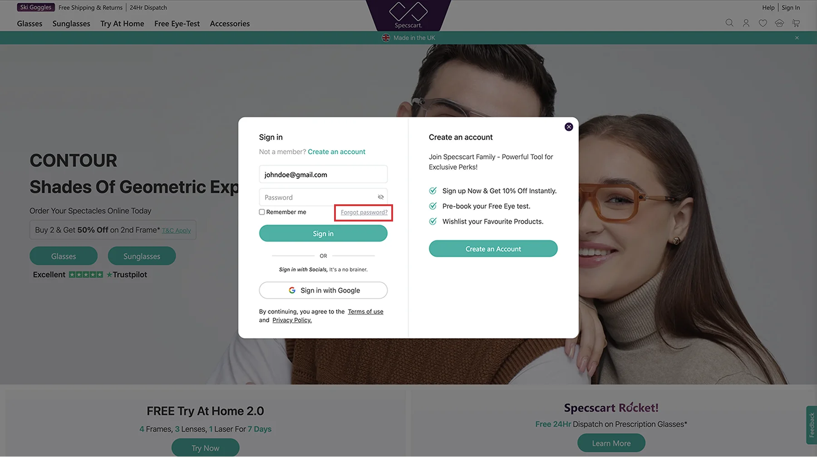Click the Specscart logo

point(408,15)
